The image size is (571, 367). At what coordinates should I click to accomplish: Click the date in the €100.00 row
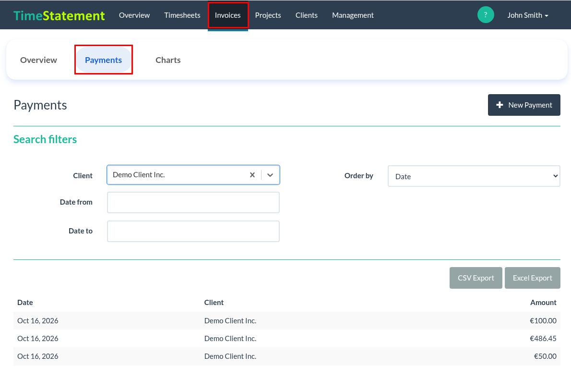pos(38,321)
